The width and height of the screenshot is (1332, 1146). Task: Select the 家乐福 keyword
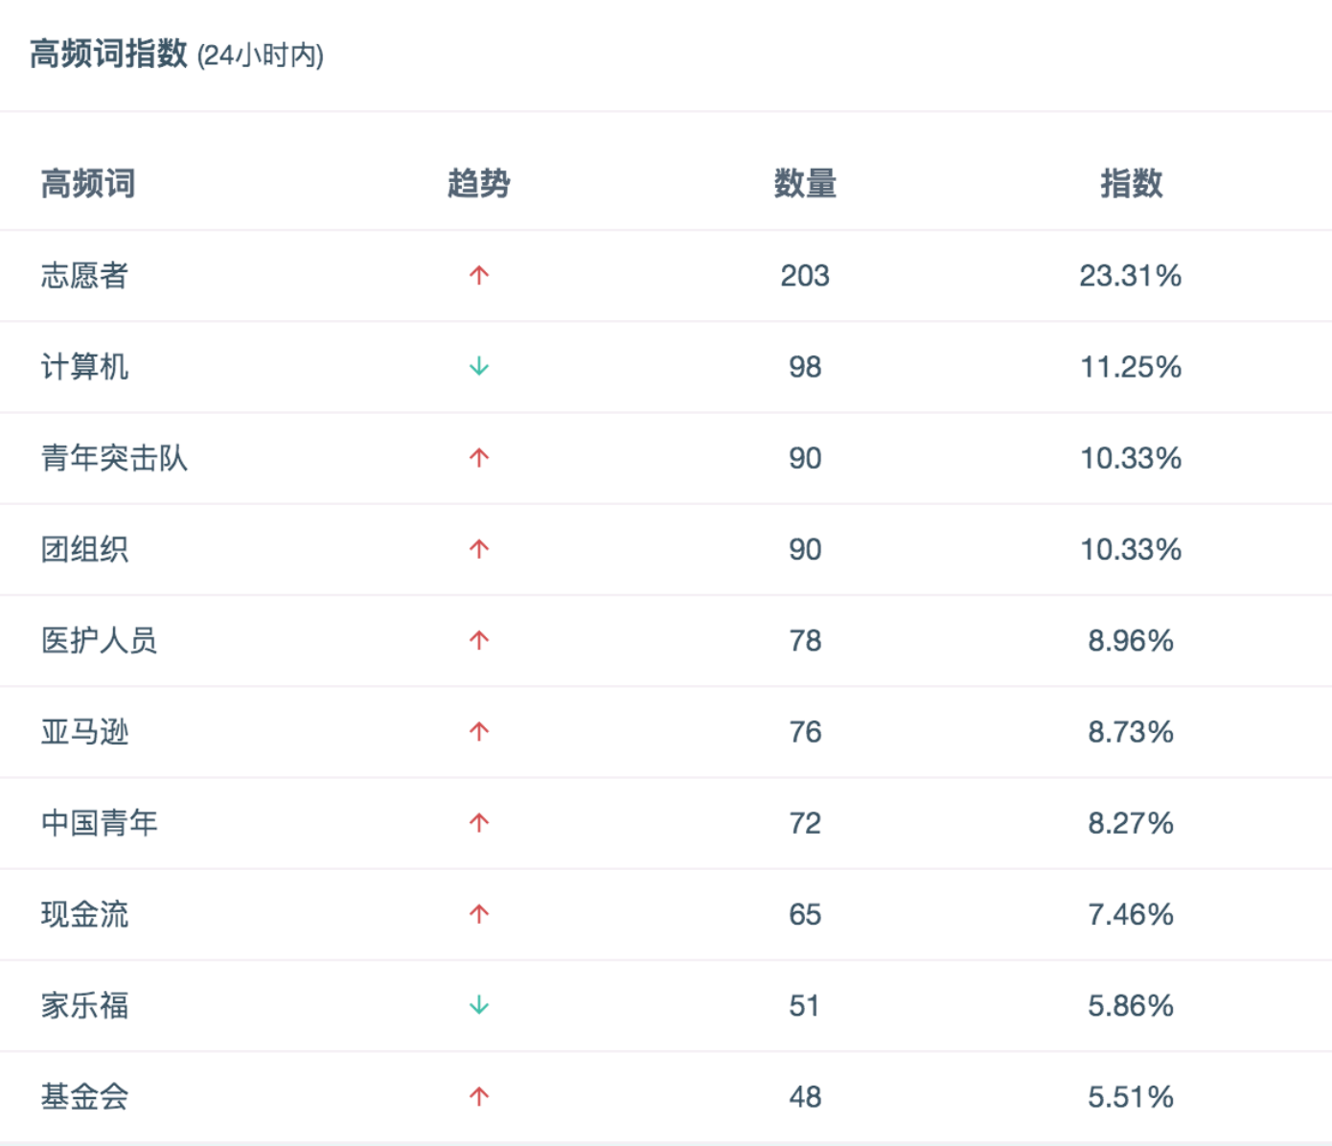pyautogui.click(x=84, y=1005)
